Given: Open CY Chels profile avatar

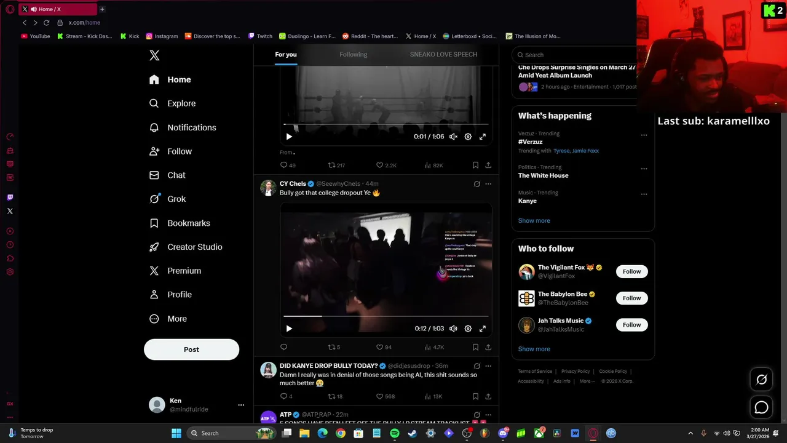Looking at the screenshot, I should click(x=268, y=188).
